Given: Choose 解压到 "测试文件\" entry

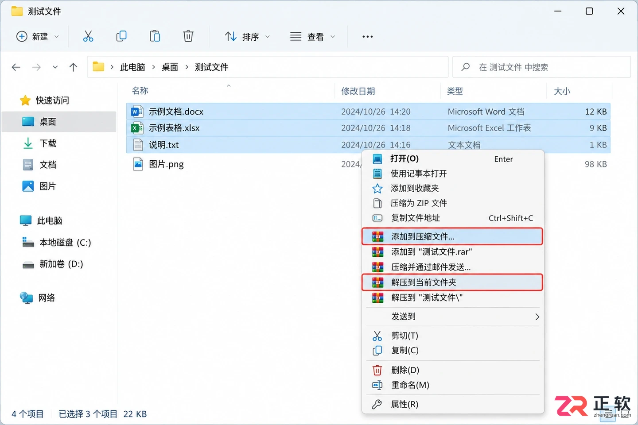Looking at the screenshot, I should [x=453, y=297].
